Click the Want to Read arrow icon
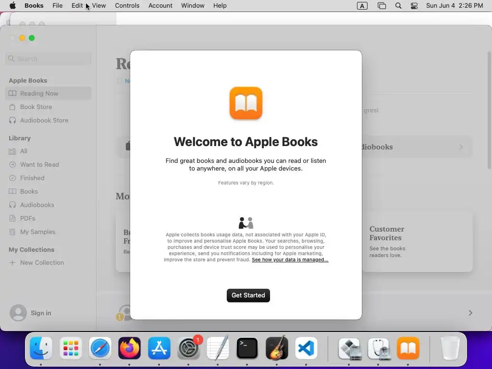 click(x=12, y=165)
